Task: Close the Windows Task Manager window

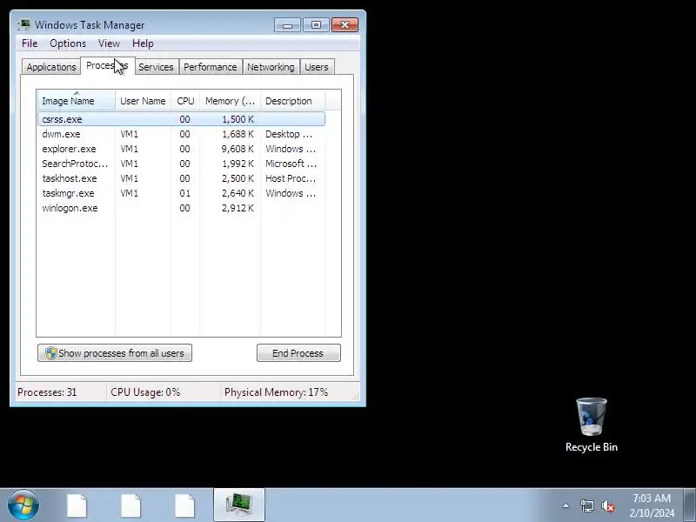Action: [x=345, y=25]
